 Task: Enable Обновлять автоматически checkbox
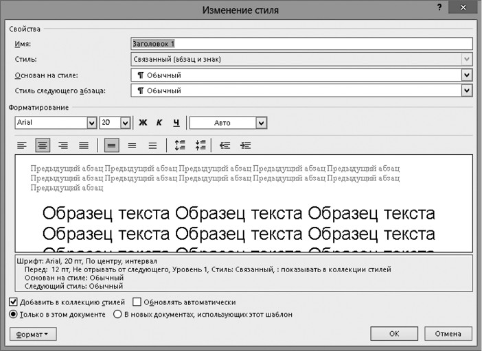coord(137,302)
